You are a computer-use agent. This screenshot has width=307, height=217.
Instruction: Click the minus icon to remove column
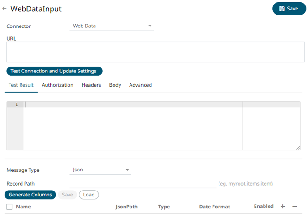click(295, 207)
